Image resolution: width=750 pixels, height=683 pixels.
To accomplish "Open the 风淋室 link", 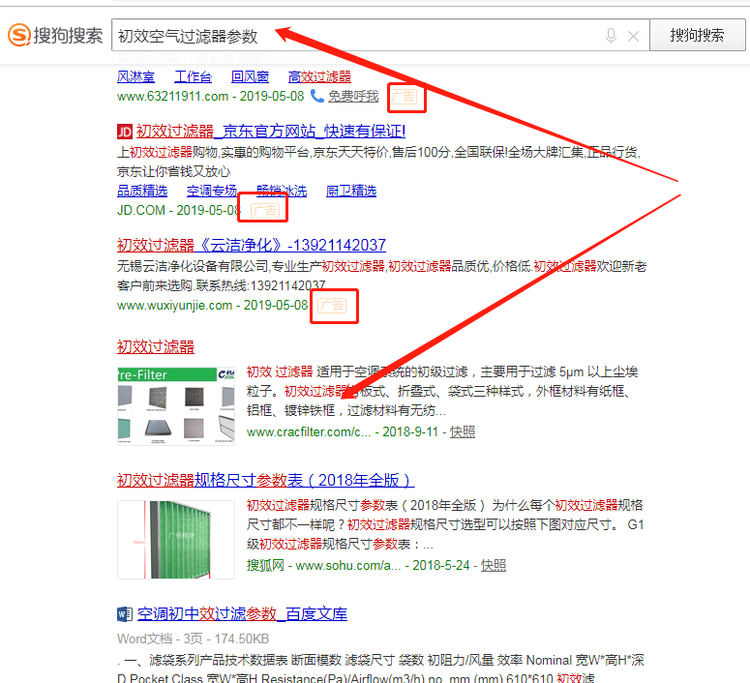I will pos(135,76).
